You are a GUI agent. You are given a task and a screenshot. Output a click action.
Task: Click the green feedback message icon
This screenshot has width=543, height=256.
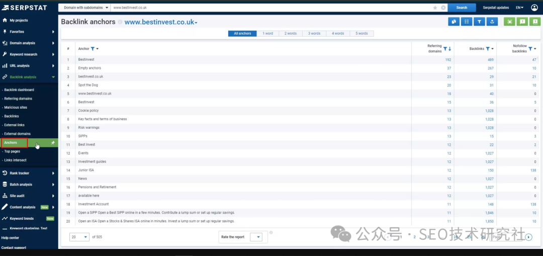click(x=522, y=22)
